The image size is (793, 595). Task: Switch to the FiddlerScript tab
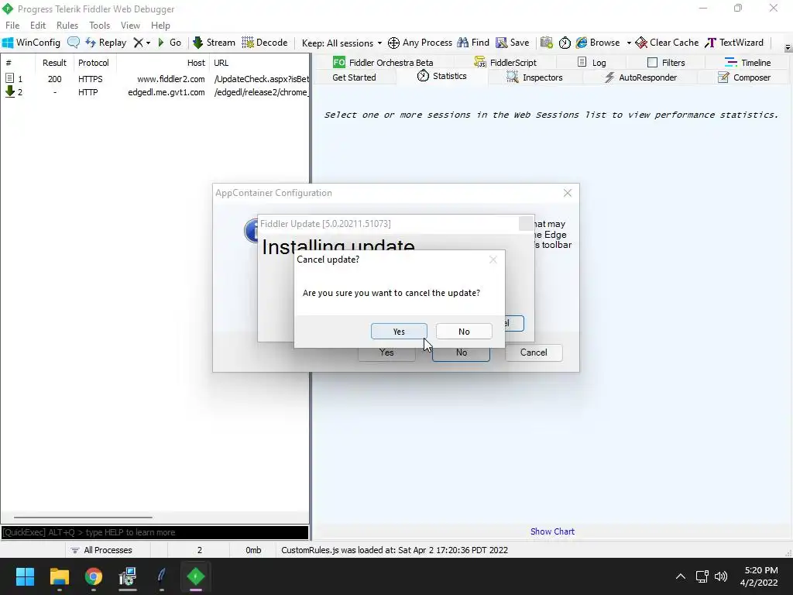(x=505, y=63)
